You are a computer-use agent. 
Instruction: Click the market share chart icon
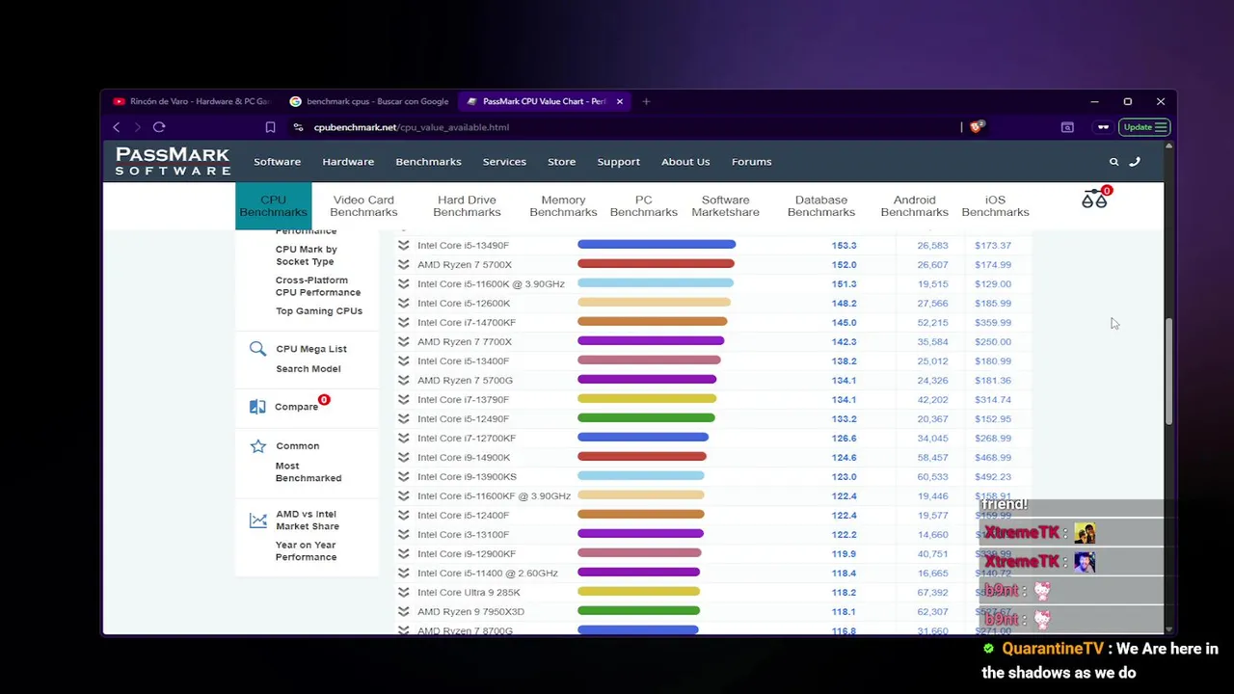pyautogui.click(x=257, y=520)
